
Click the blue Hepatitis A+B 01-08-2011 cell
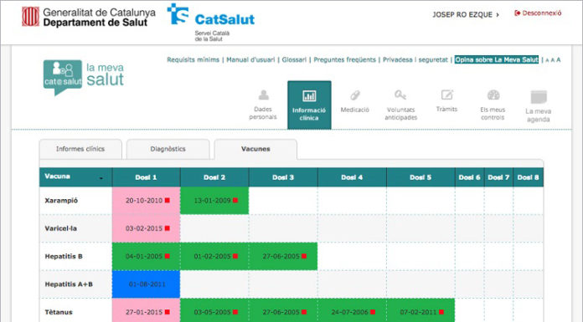[146, 284]
